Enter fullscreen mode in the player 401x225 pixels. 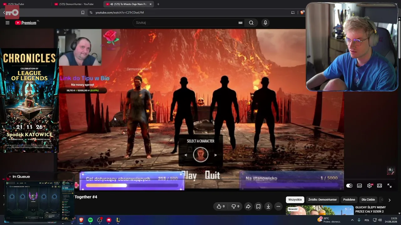point(389,186)
